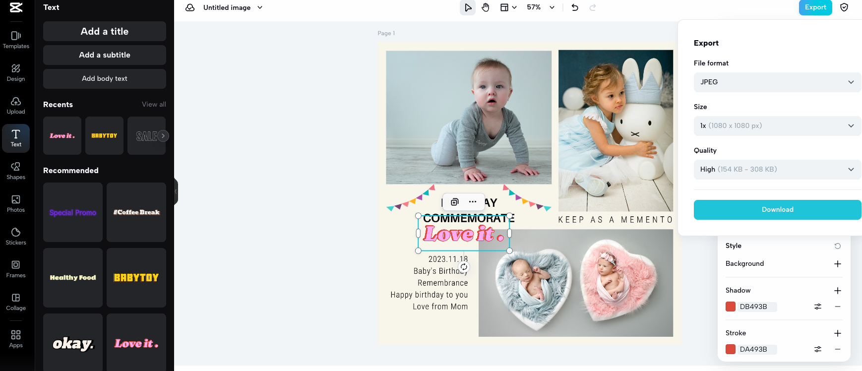Viewport: 862px width, 371px height.
Task: Open the Untitled image name dropdown
Action: coord(233,7)
